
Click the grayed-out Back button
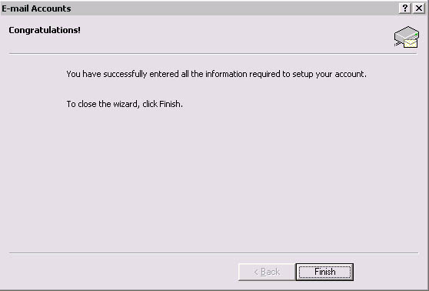click(267, 272)
